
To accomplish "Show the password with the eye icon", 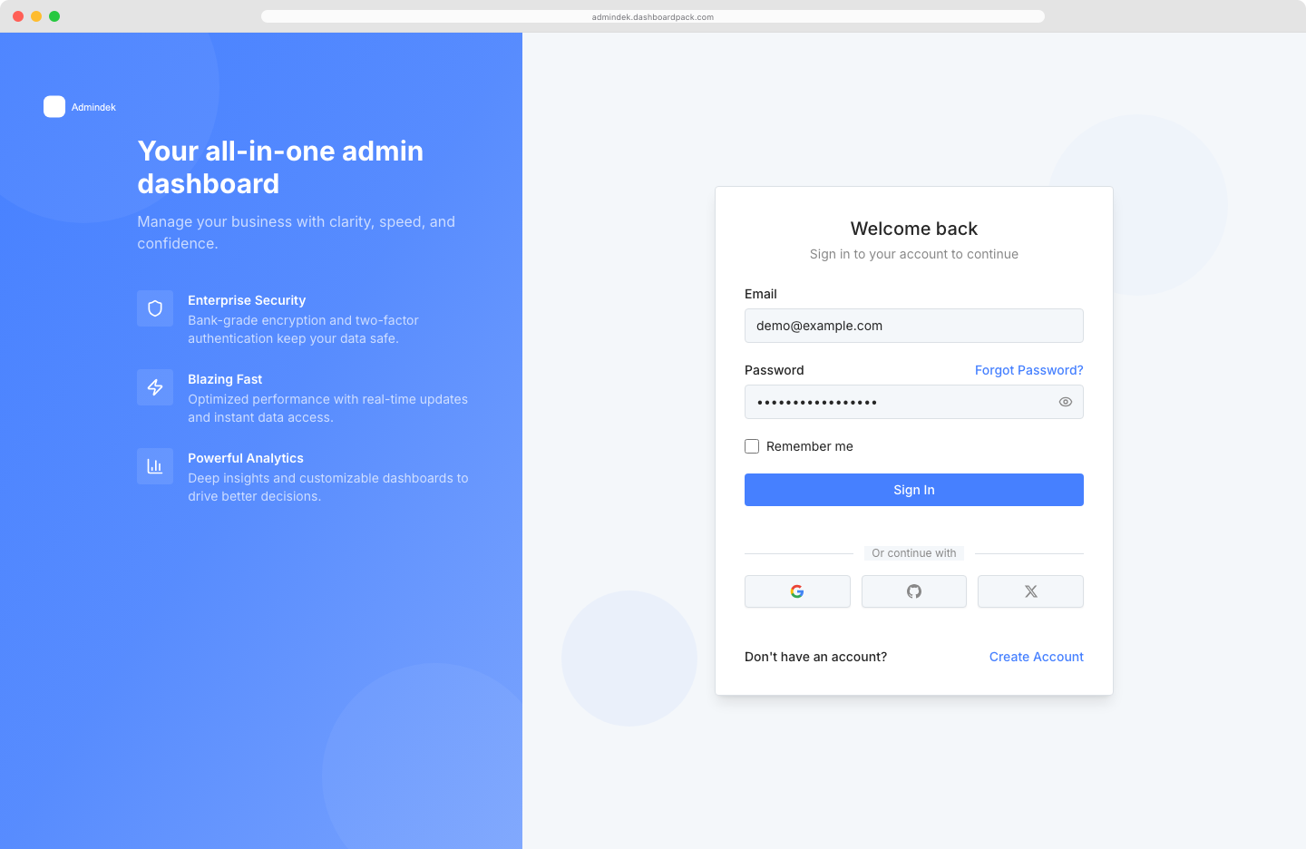I will click(x=1066, y=402).
